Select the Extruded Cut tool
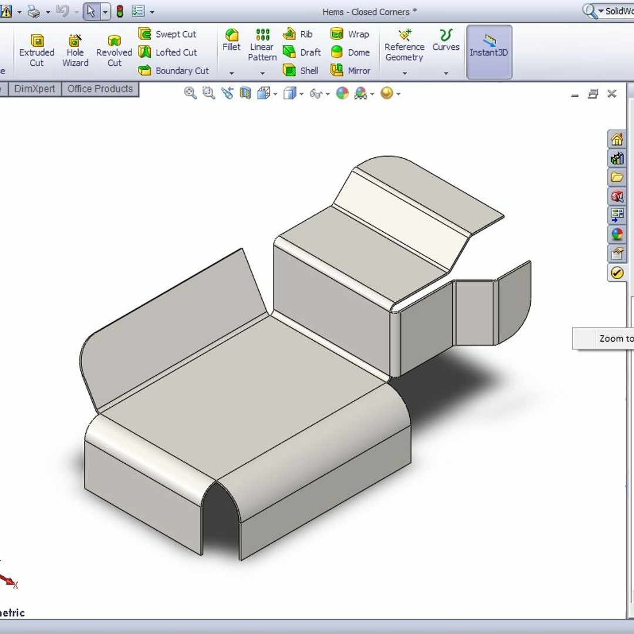Screen dimensions: 634x634 36,50
